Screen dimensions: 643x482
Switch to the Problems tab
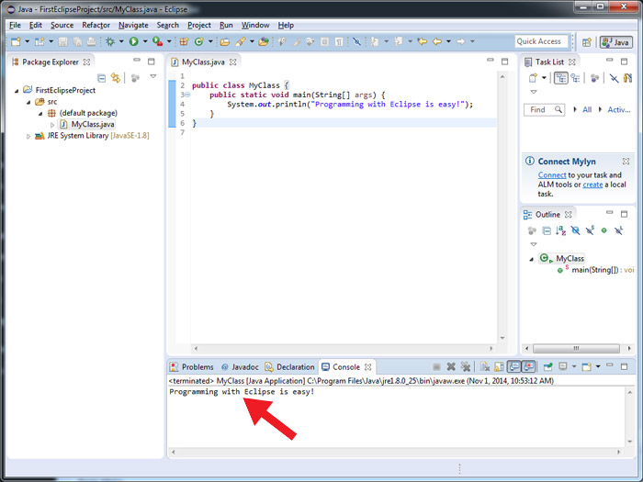click(x=192, y=367)
